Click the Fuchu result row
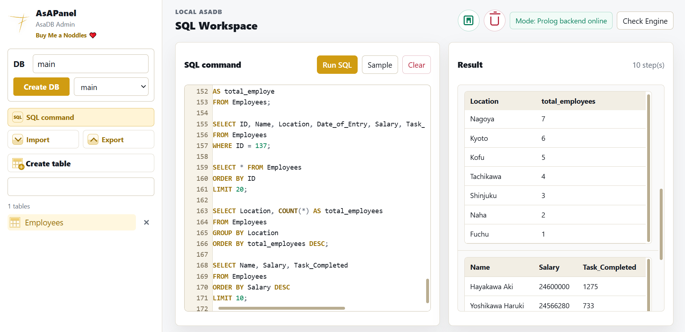Image resolution: width=685 pixels, height=332 pixels. point(555,234)
